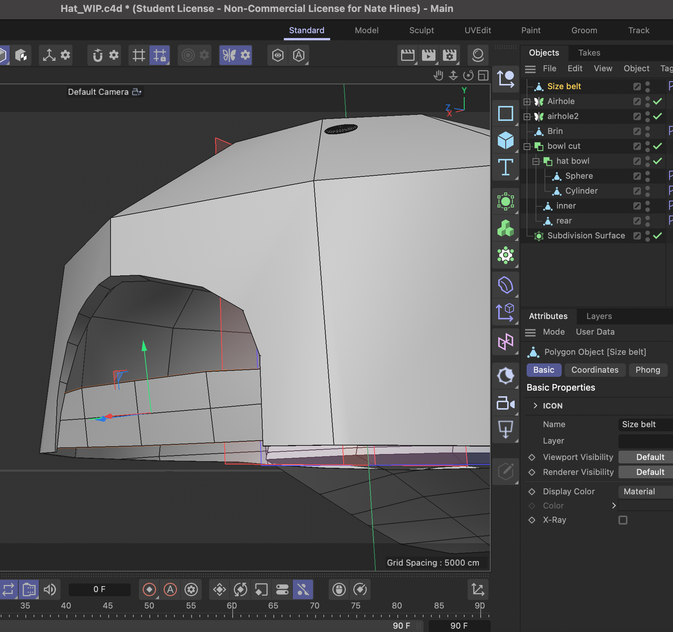Viewport: 673px width, 632px height.
Task: Activate the Viewport Solo hexagon eye icon
Action: 277,55
